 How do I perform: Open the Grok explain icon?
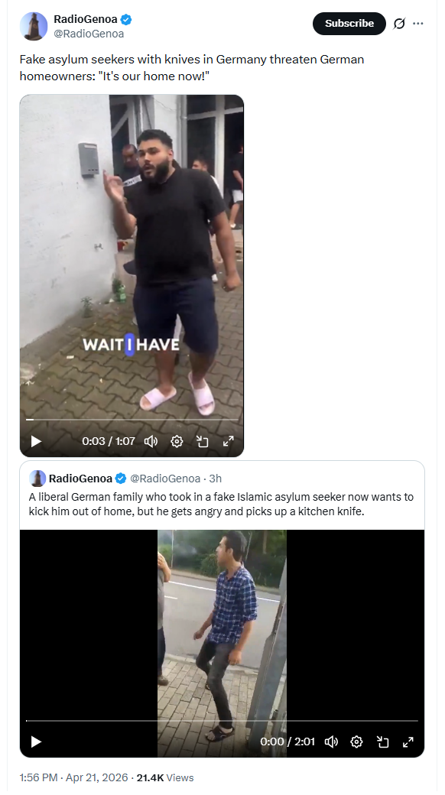click(x=399, y=24)
